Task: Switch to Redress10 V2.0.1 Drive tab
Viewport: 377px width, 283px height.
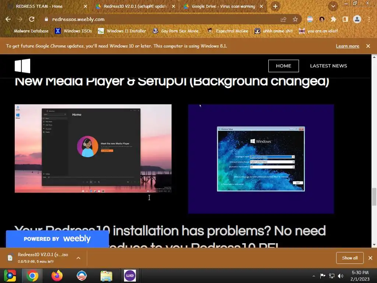Action: [x=135, y=6]
